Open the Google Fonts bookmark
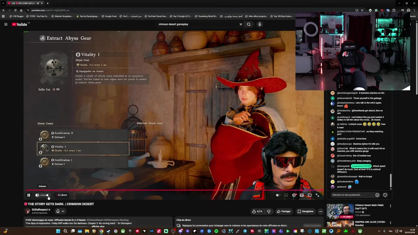This screenshot has height=235, width=418. [109, 16]
